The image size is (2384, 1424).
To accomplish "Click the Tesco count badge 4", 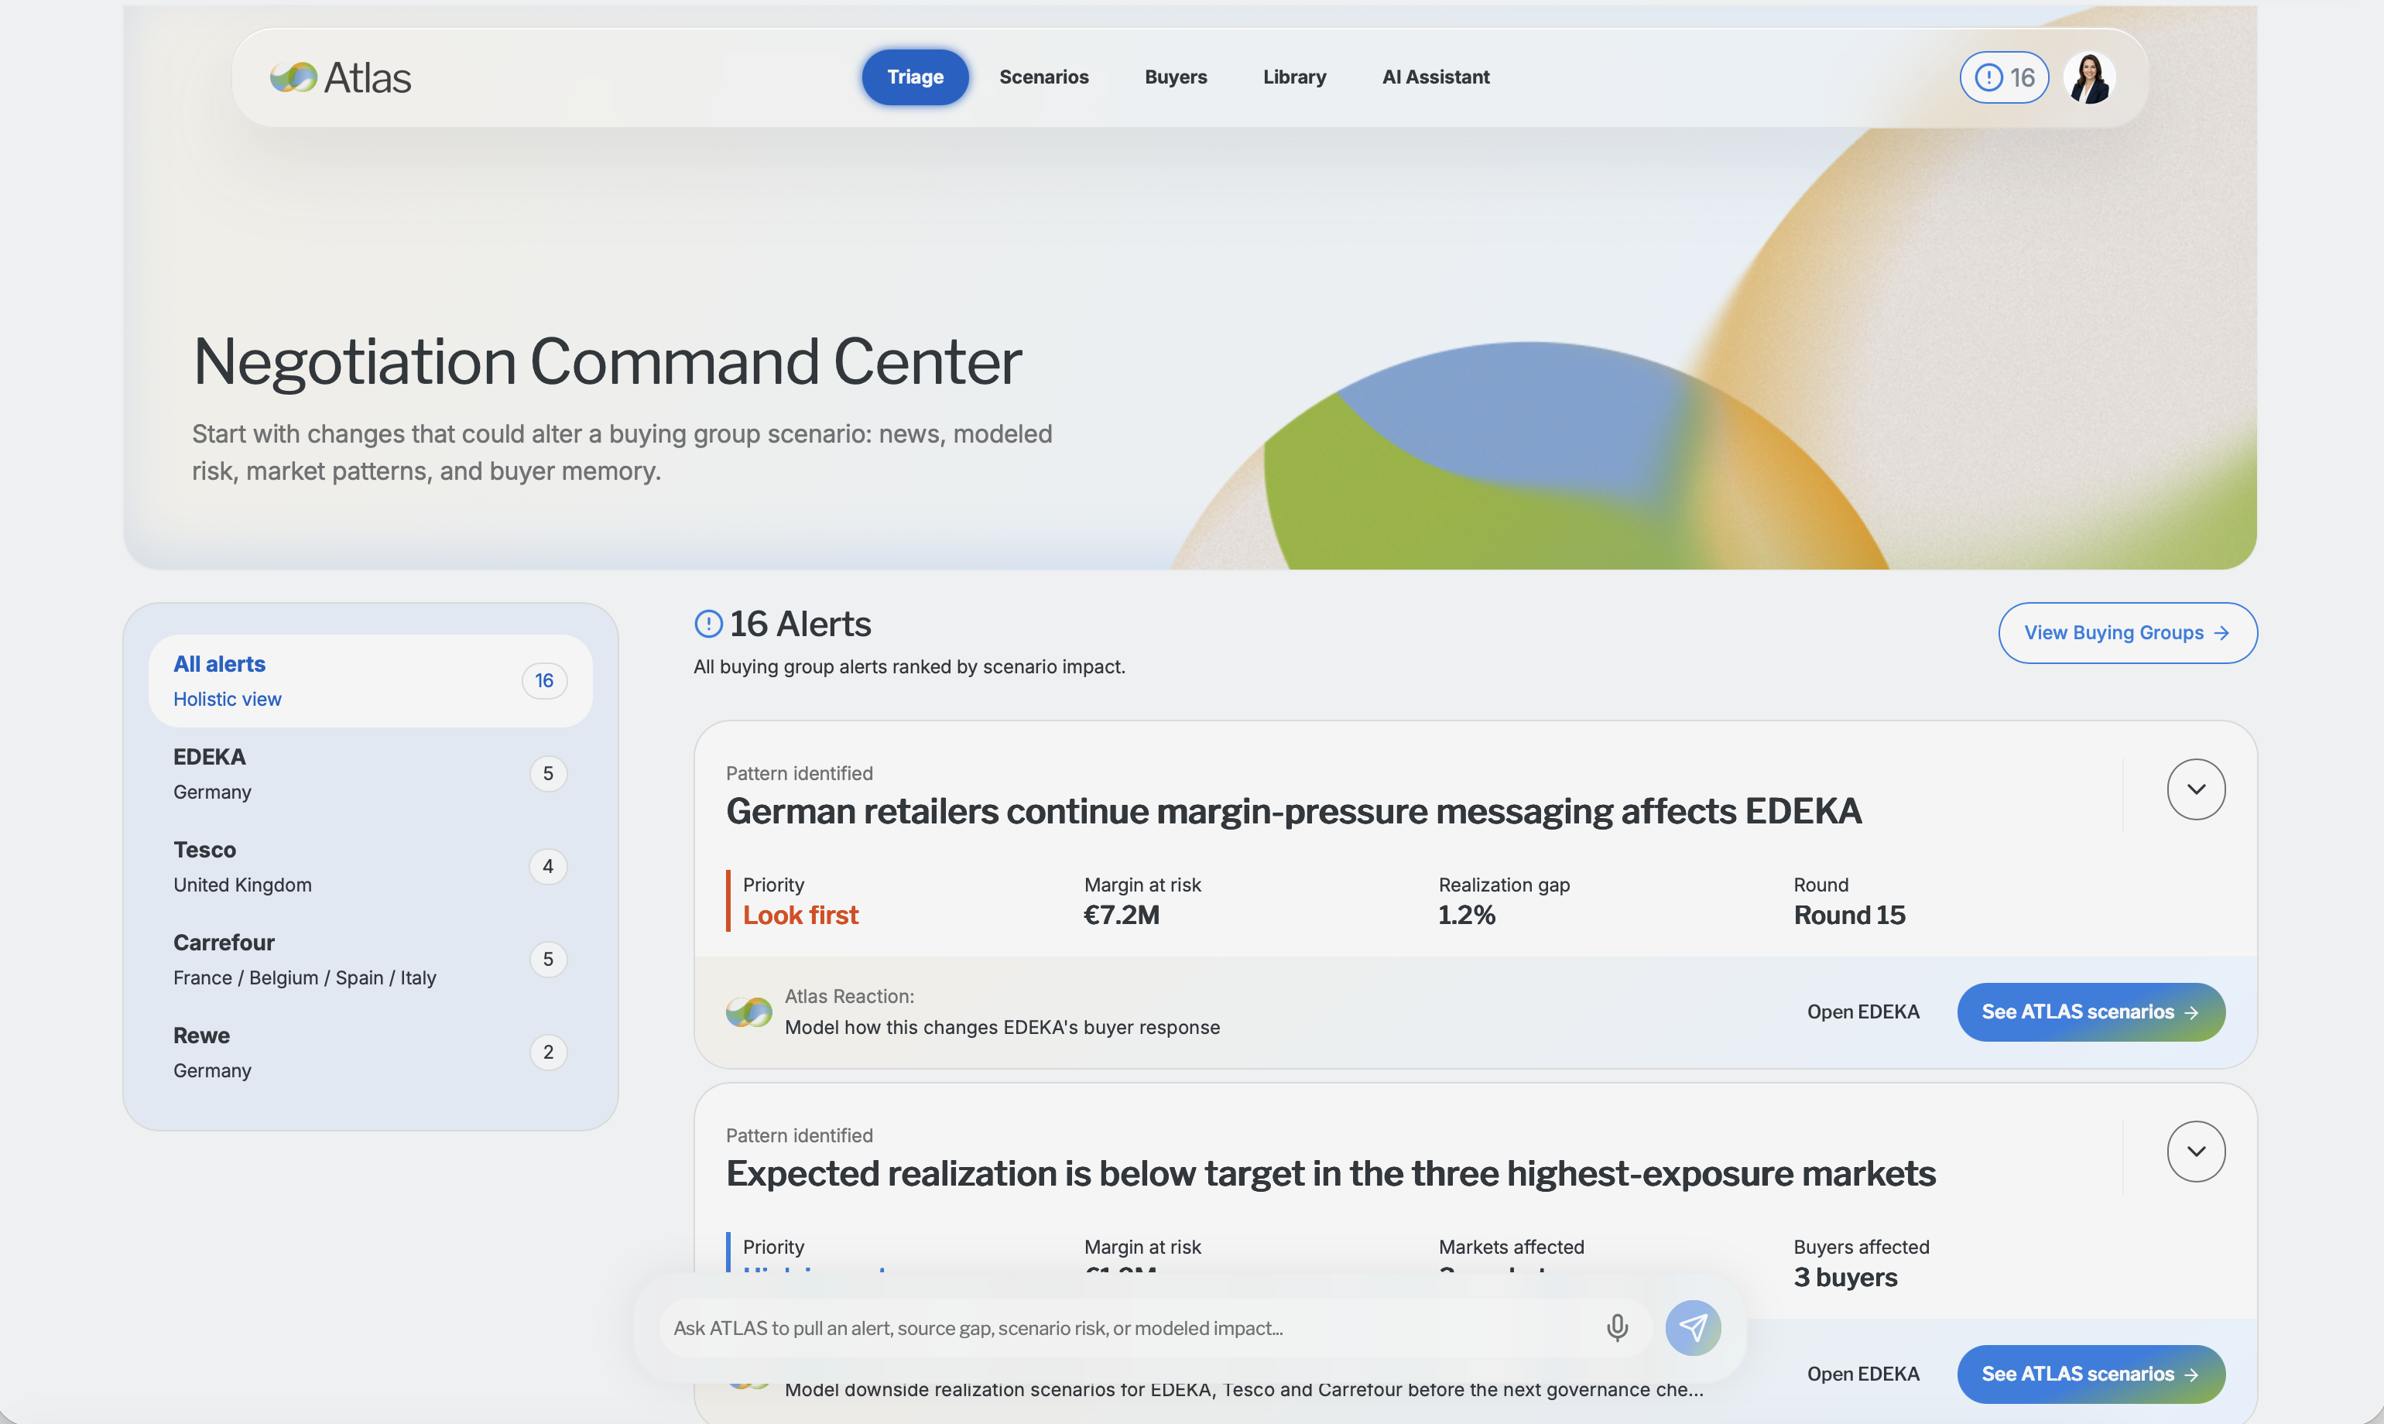I will point(548,867).
